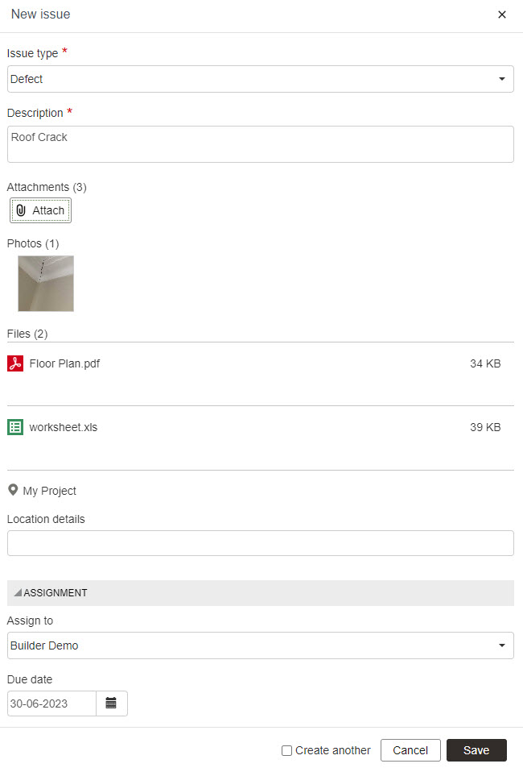Tick the Create another checkbox
Viewport: 523px width, 772px height.
tap(286, 750)
